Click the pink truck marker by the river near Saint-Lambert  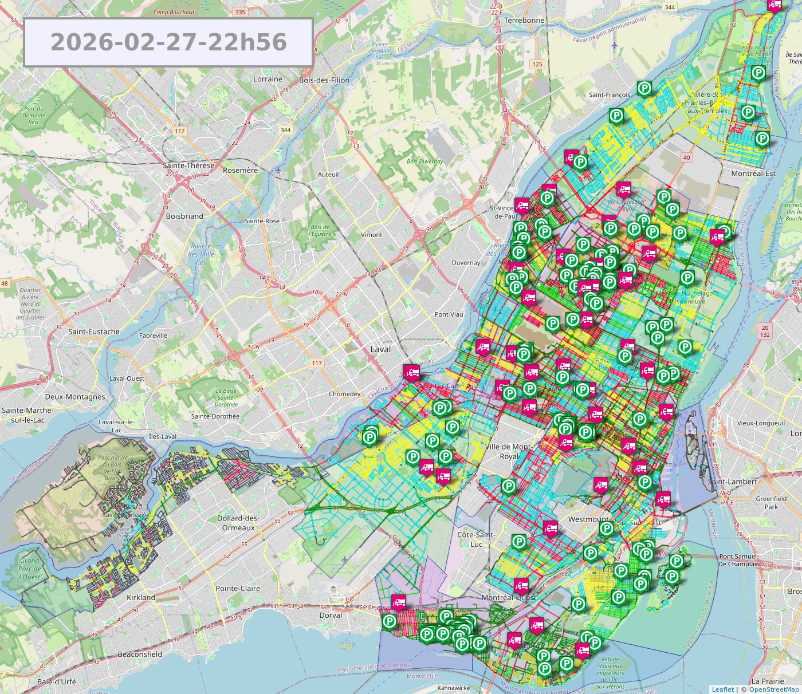point(663,499)
